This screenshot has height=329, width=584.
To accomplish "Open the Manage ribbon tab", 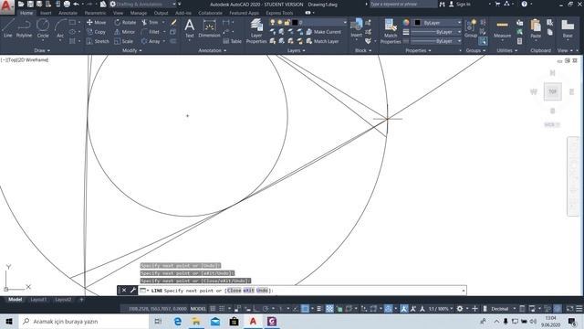I will click(x=139, y=13).
